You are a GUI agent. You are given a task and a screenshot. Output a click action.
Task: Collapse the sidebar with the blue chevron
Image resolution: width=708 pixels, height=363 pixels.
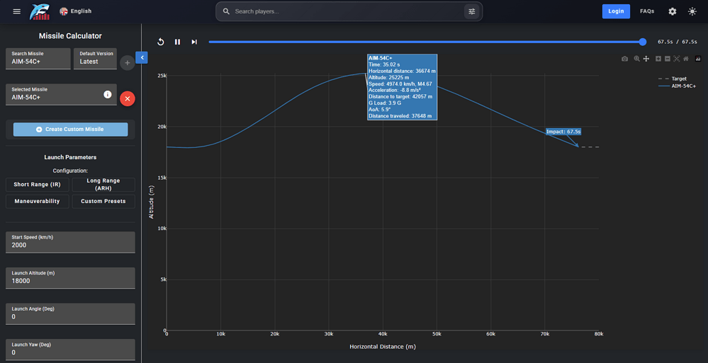coord(142,58)
